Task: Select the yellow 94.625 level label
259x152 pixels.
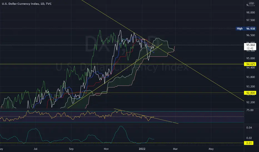Action: pyautogui.click(x=250, y=64)
